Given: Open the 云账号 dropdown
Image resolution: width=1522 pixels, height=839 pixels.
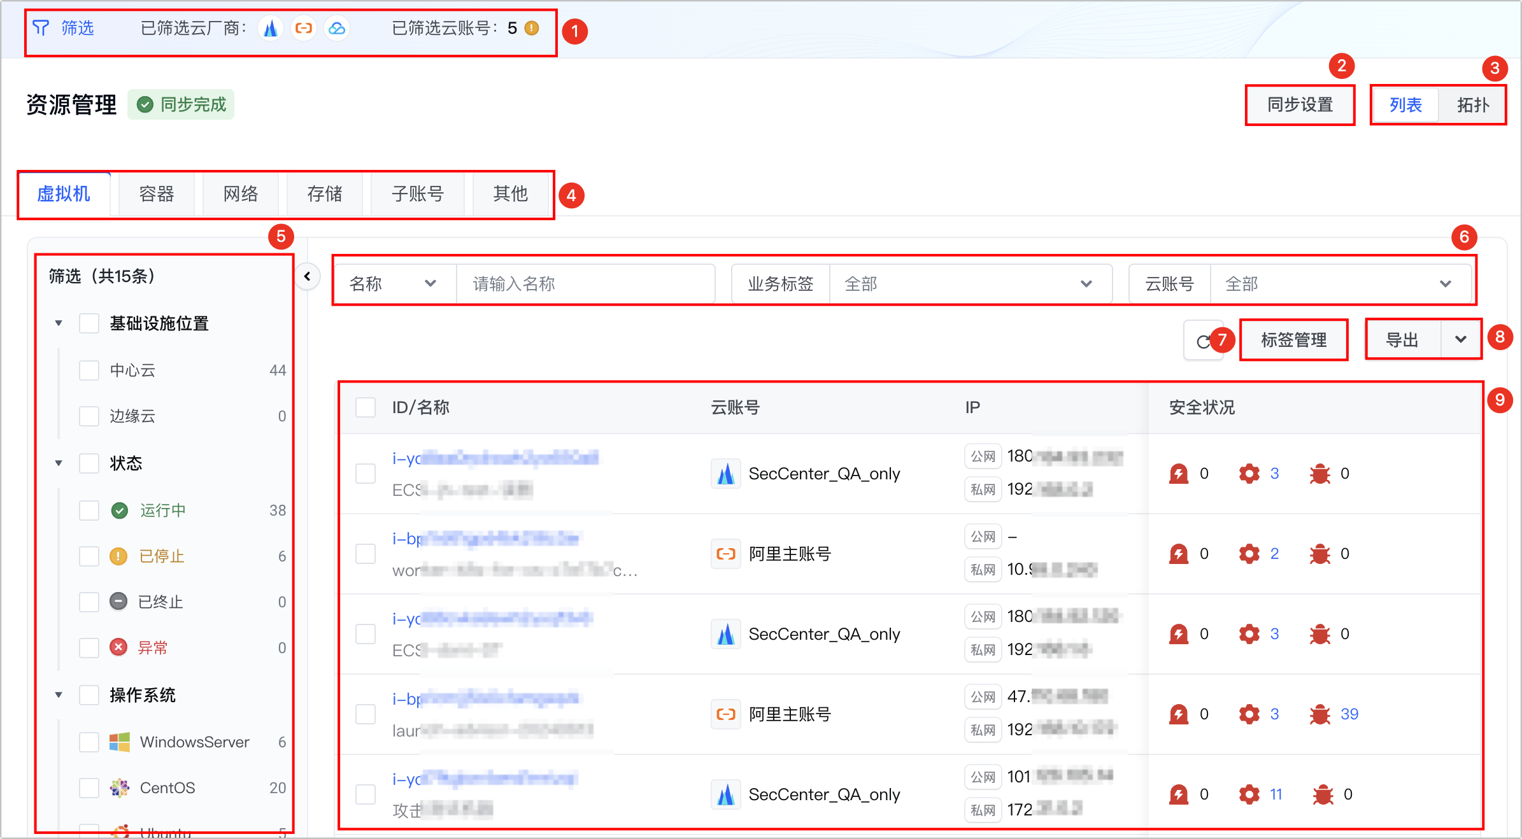Looking at the screenshot, I should 1340,284.
